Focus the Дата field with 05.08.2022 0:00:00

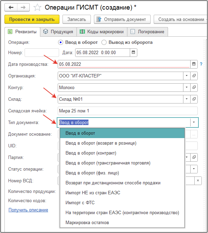102,52
